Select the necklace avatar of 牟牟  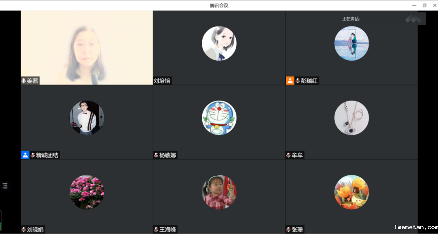(x=352, y=118)
